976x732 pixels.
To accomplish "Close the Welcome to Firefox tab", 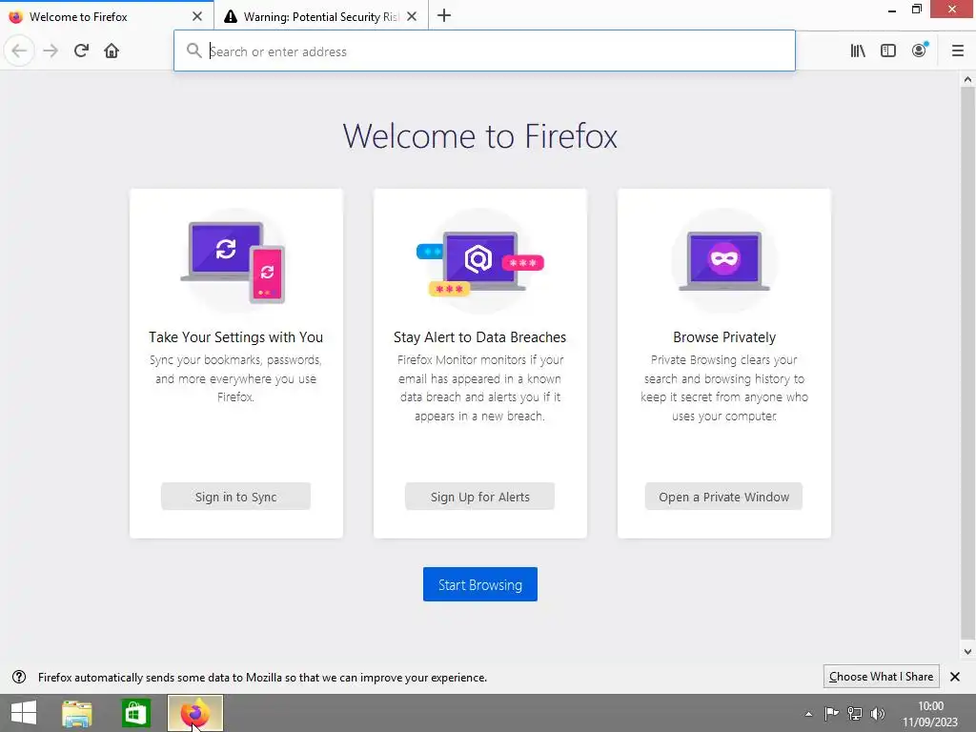I will click(197, 16).
